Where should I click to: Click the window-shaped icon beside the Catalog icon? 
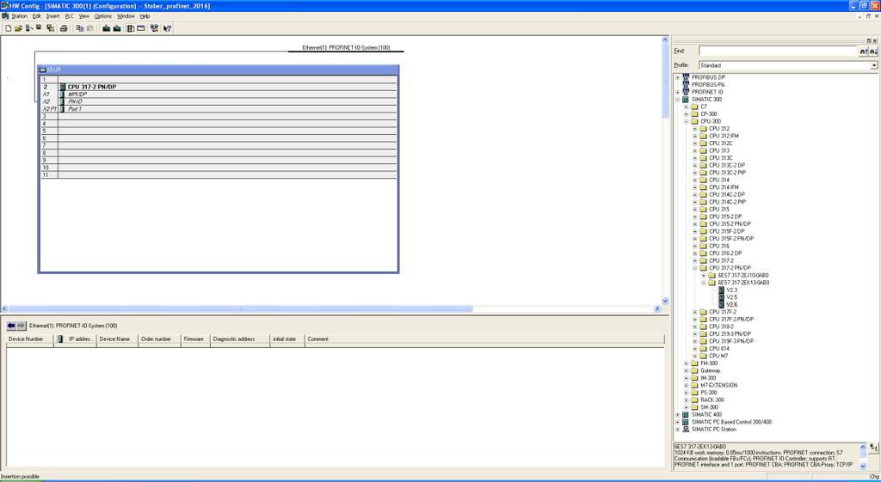(x=140, y=28)
